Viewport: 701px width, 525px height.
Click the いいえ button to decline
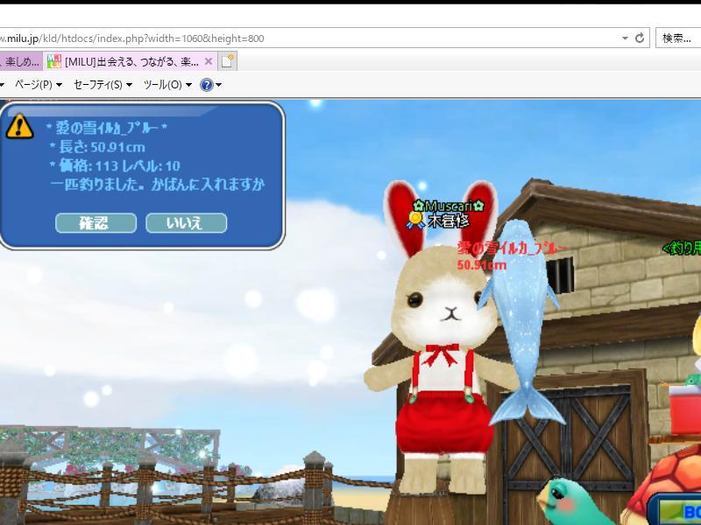coord(186,223)
